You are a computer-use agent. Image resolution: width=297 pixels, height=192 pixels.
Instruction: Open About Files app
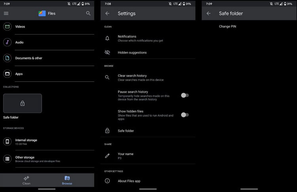pos(129,181)
